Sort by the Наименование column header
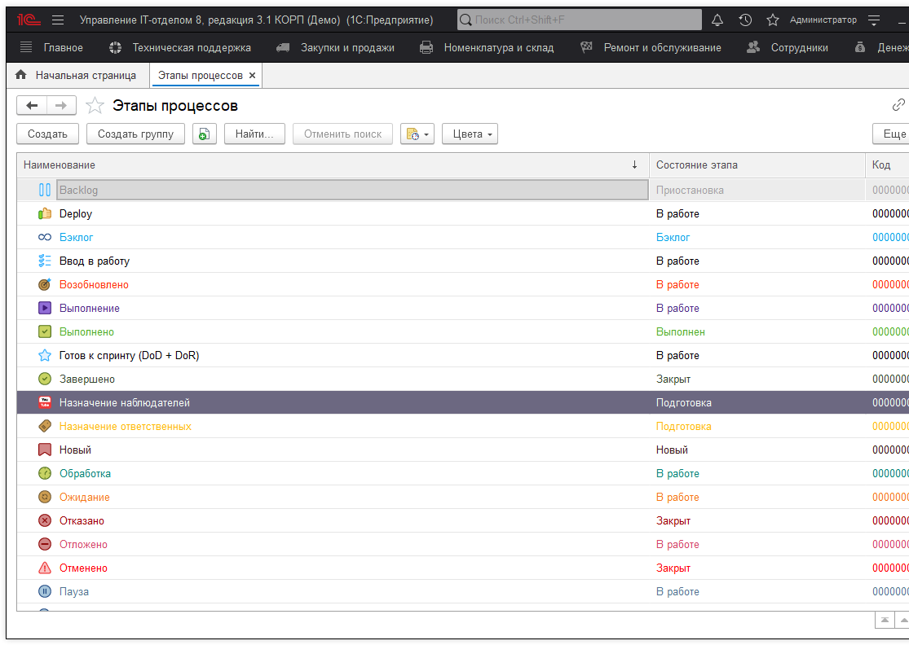 [326, 165]
